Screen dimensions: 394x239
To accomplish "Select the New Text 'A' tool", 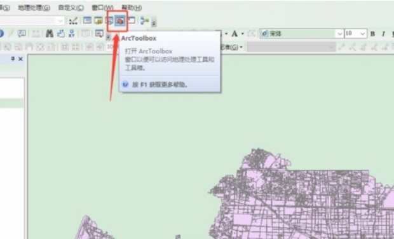I will [234, 34].
